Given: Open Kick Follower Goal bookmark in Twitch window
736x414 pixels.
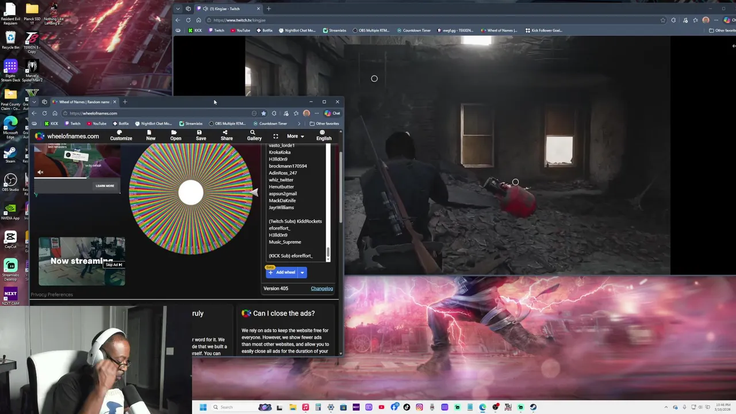Looking at the screenshot, I should [543, 30].
